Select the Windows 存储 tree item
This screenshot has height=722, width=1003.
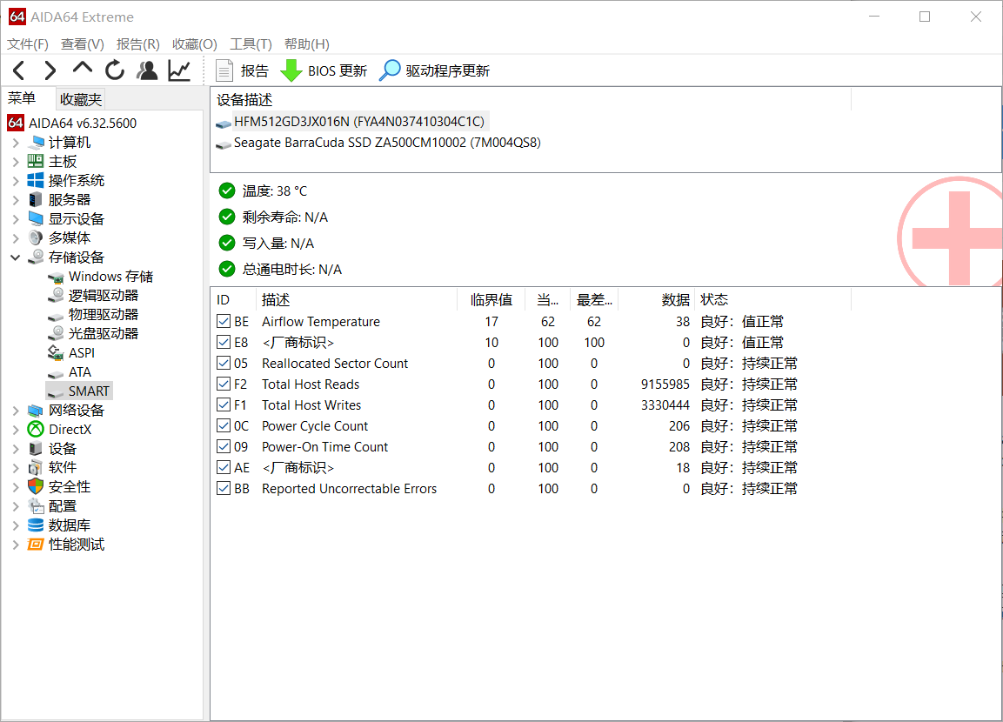point(101,277)
